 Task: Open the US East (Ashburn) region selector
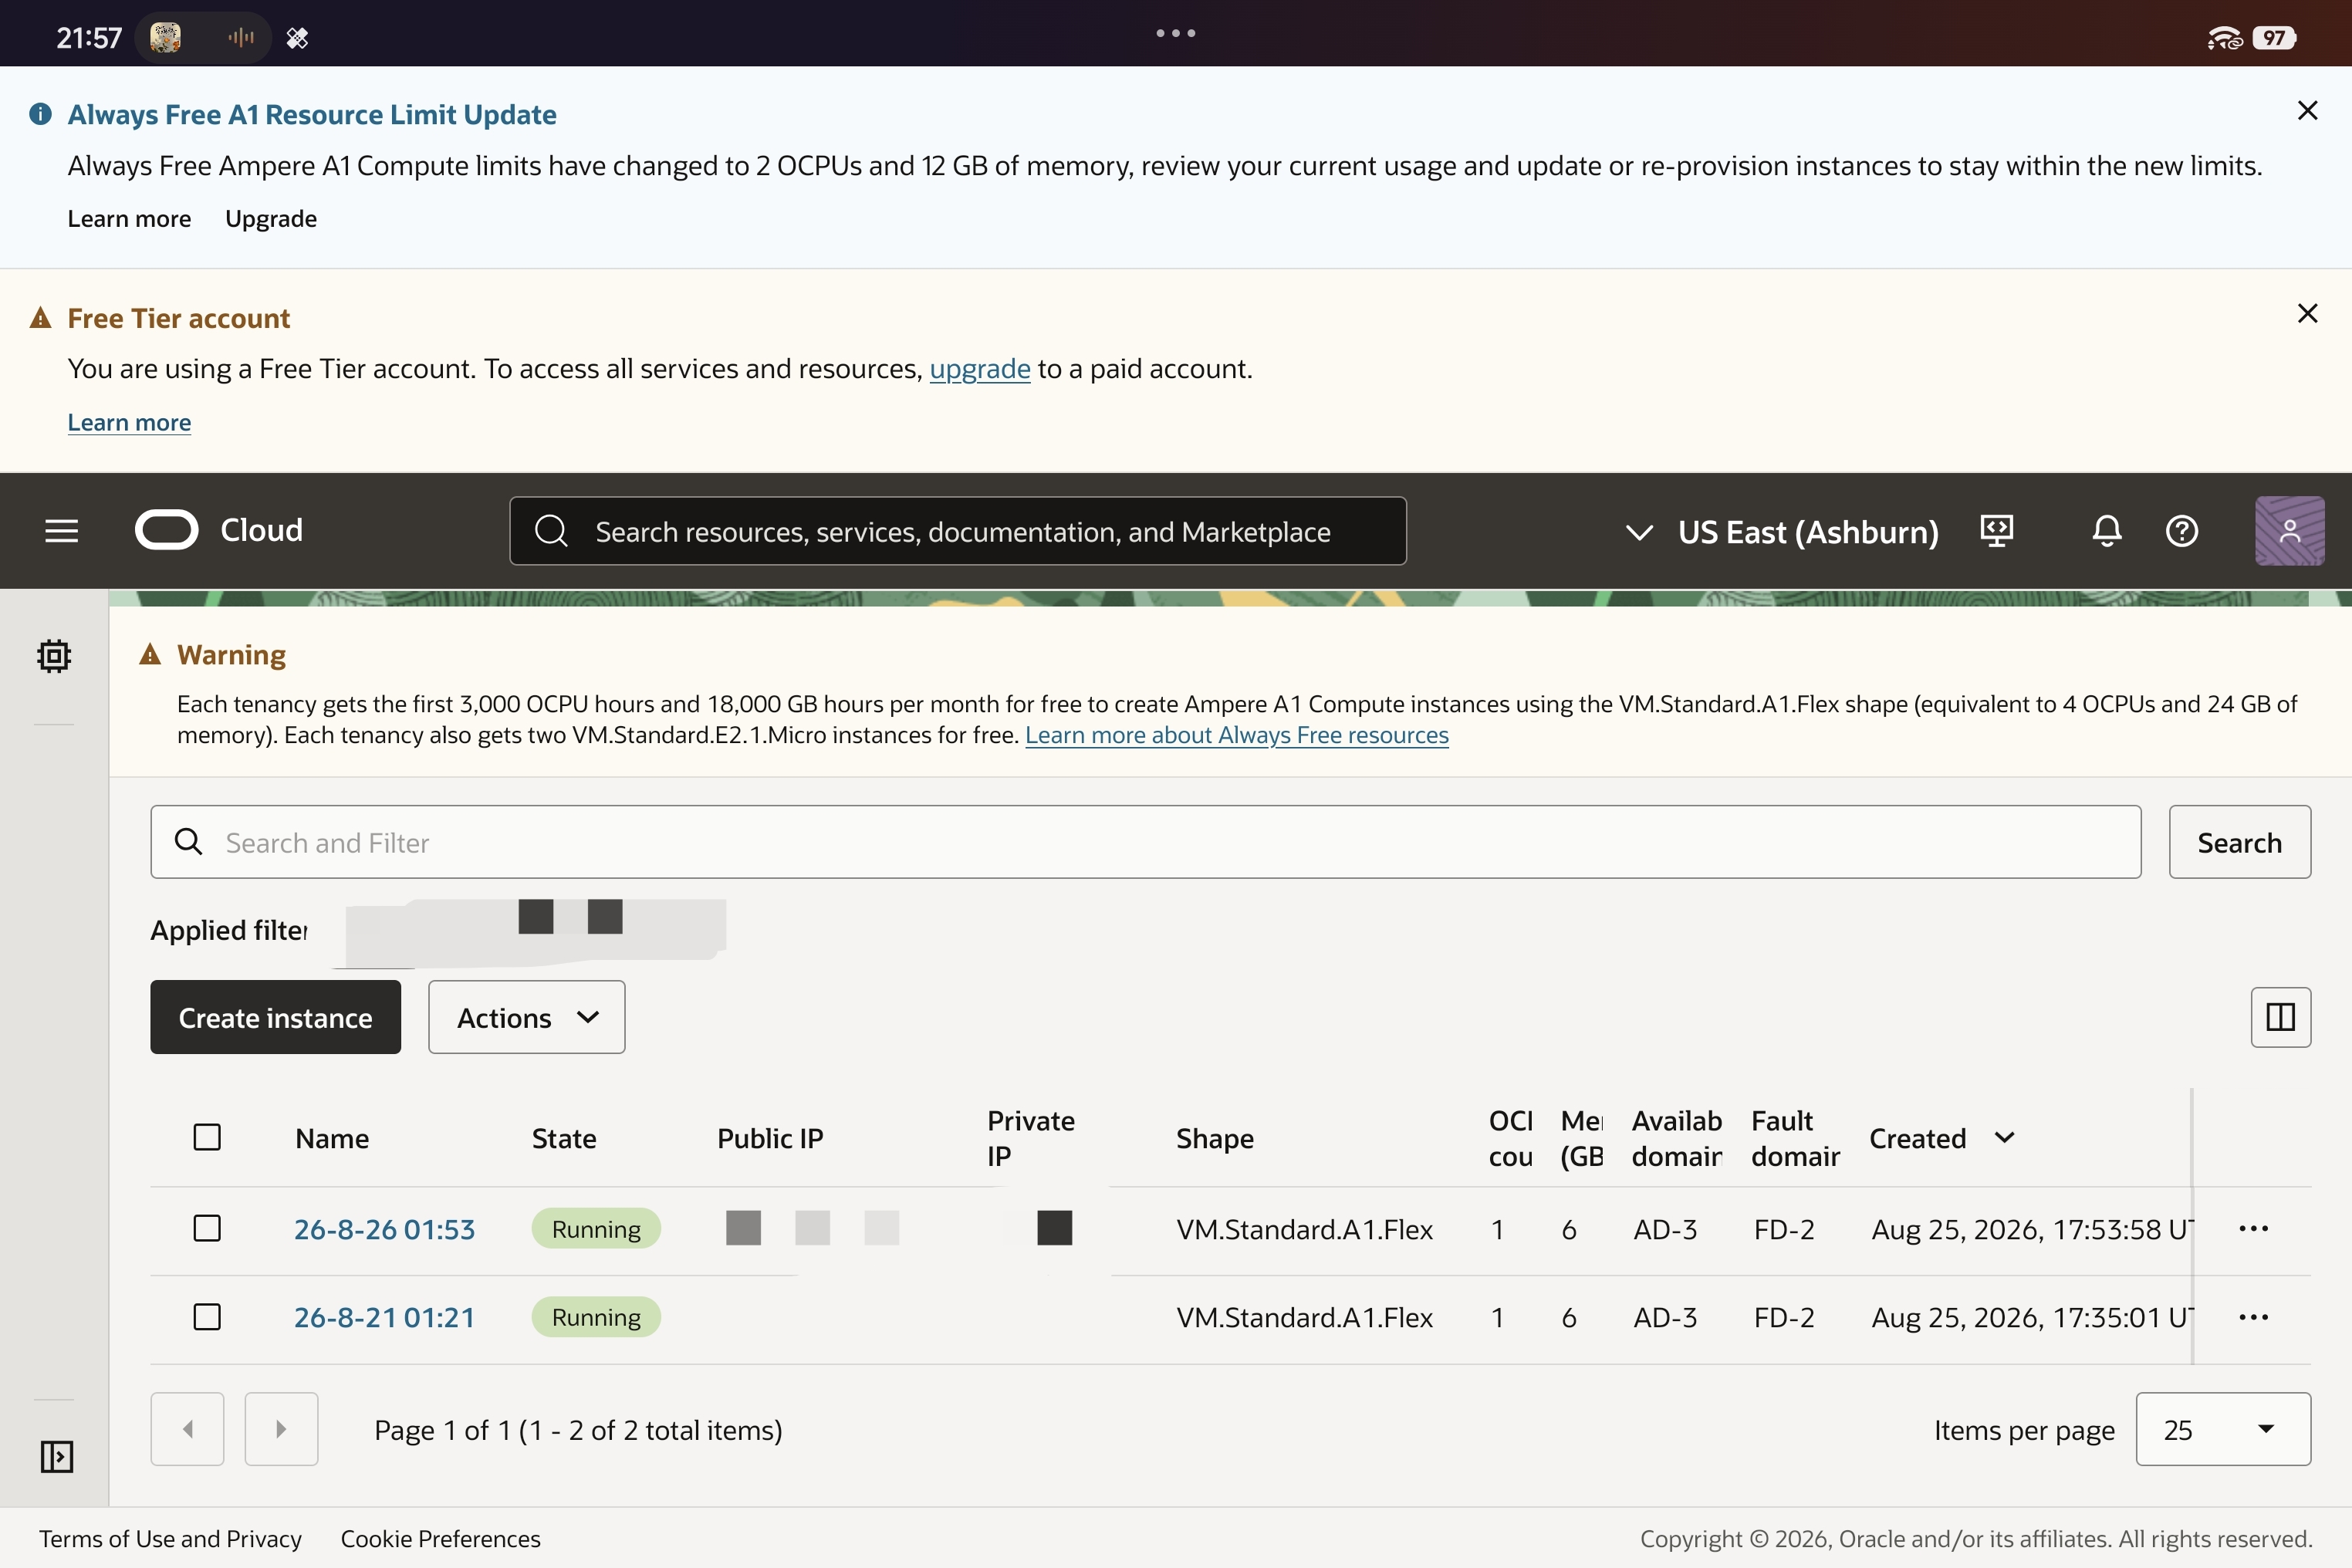1782,532
